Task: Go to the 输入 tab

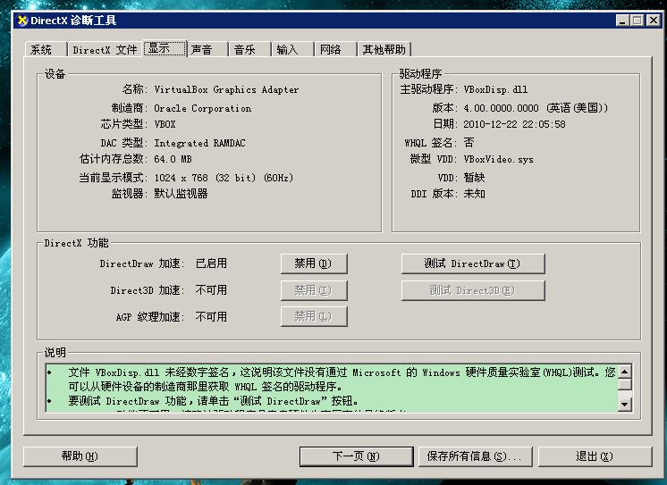Action: coord(293,49)
